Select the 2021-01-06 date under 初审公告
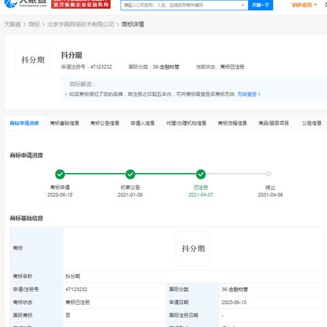327x327 pixels. pos(130,195)
